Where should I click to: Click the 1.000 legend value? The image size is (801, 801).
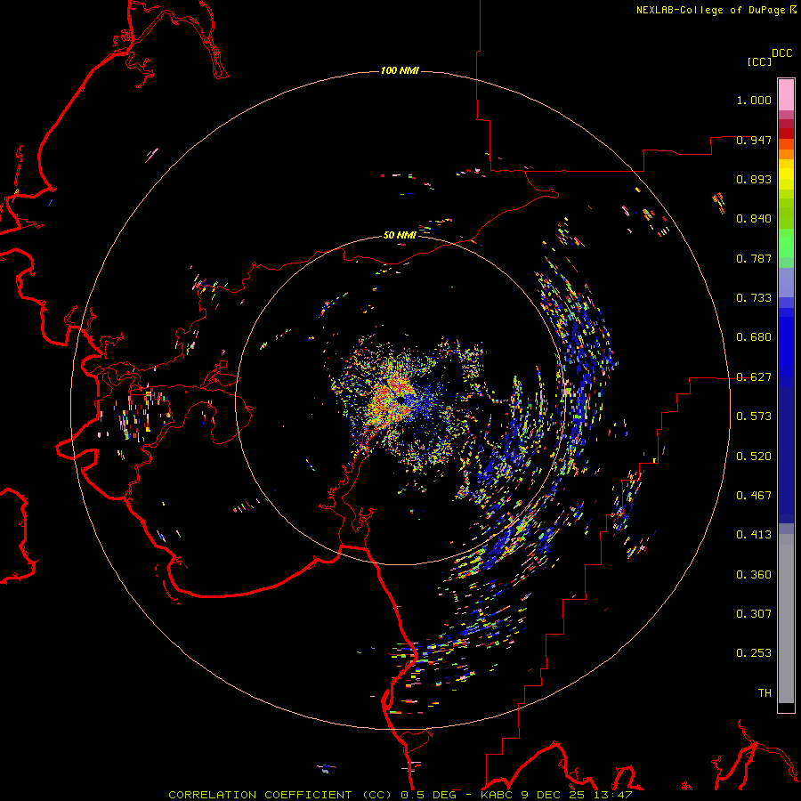[x=754, y=100]
